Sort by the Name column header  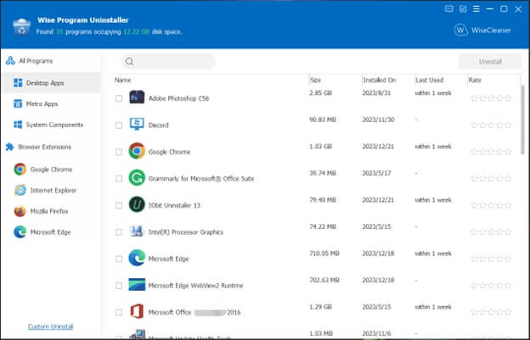[x=122, y=80]
